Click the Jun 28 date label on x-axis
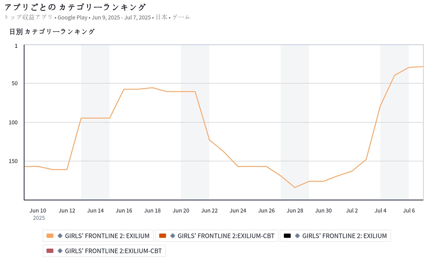This screenshot has width=430, height=258. tap(295, 211)
